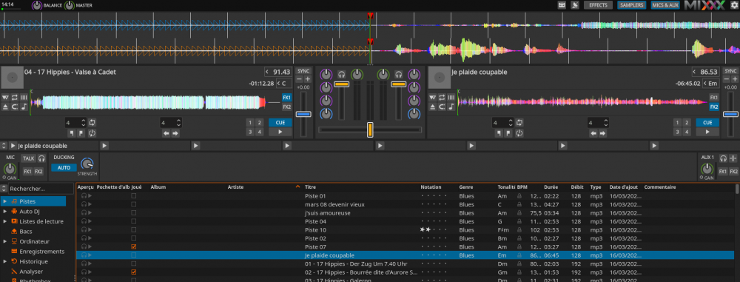Expand the Auto DJ tree item
Screen dimensions: 740x282
point(4,211)
